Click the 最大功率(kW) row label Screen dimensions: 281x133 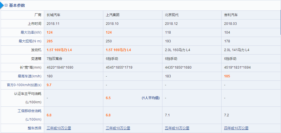point(31,32)
